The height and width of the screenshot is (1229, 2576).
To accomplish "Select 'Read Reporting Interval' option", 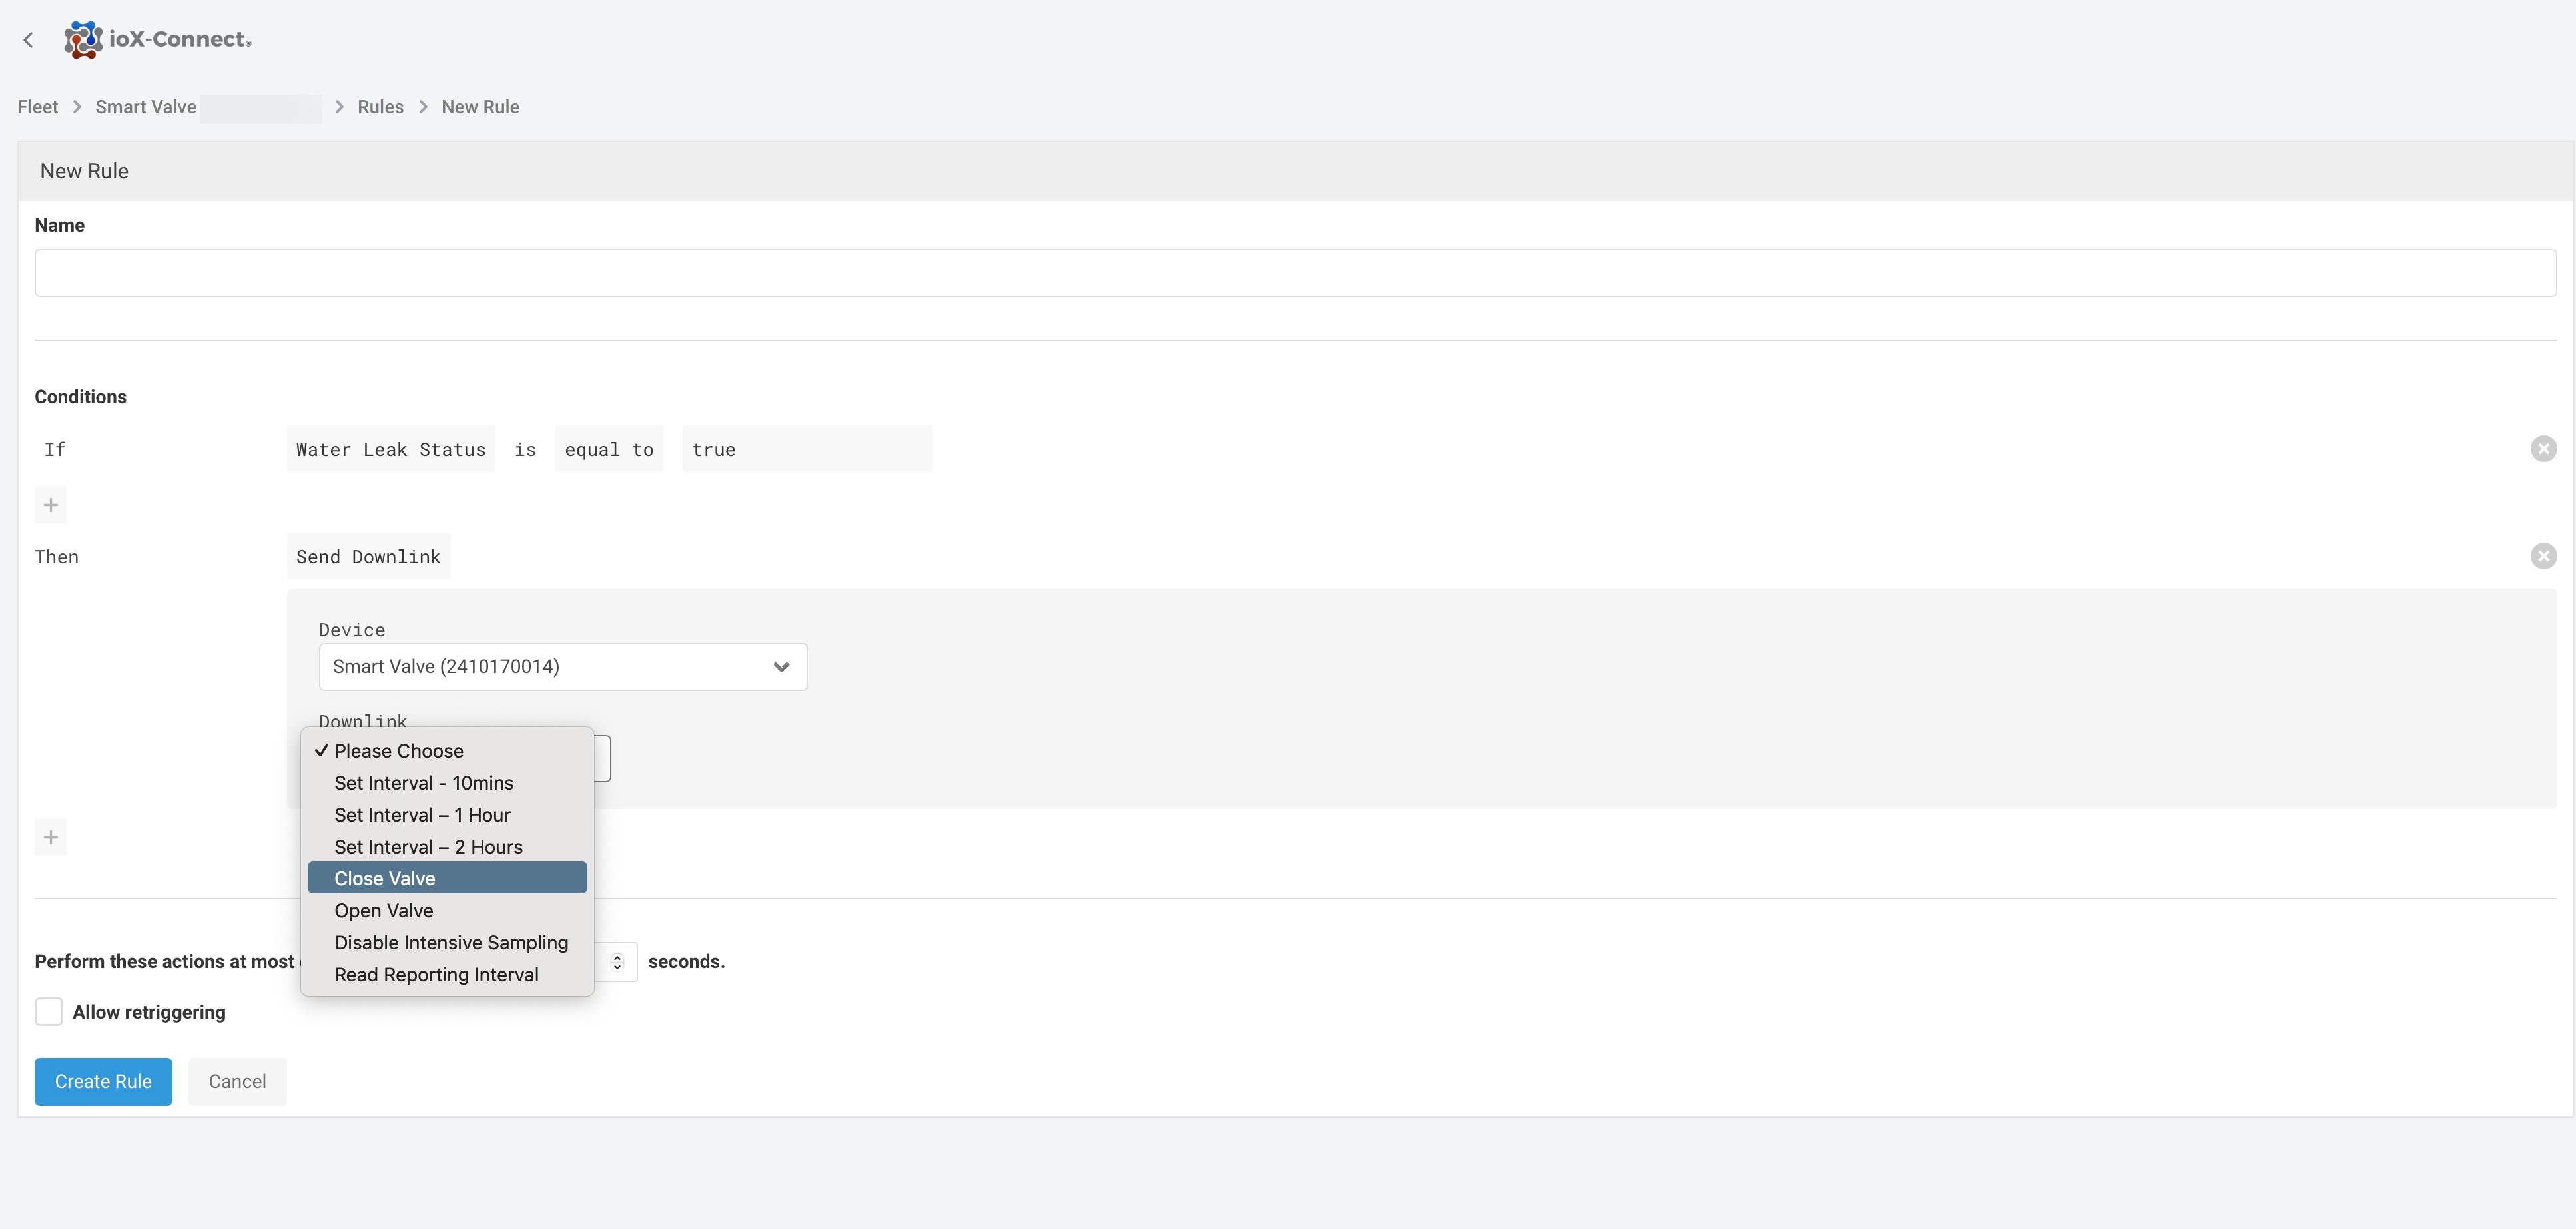I will coord(447,975).
